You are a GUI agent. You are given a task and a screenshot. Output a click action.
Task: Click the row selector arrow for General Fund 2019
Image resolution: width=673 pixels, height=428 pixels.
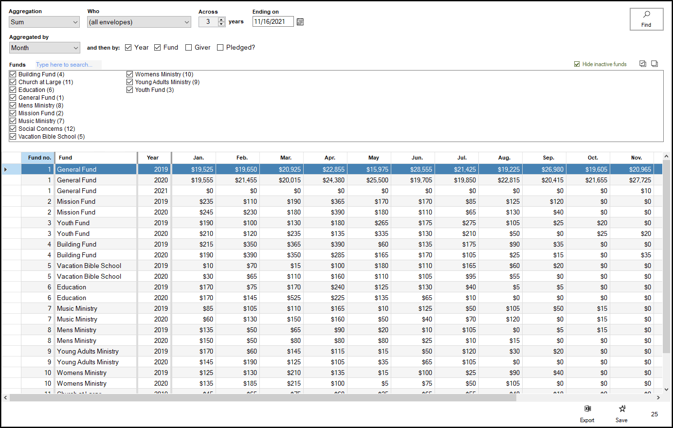pyautogui.click(x=6, y=169)
